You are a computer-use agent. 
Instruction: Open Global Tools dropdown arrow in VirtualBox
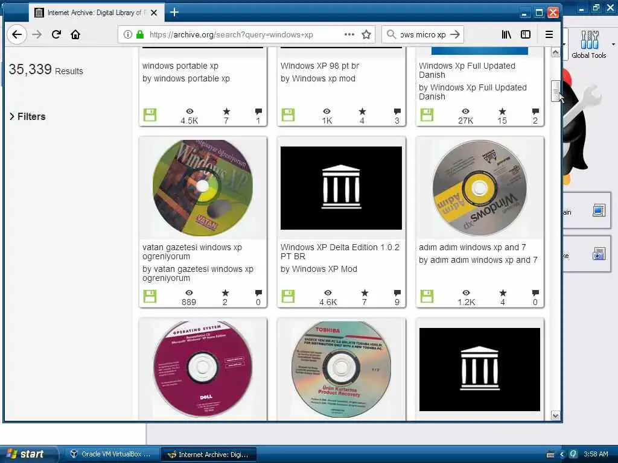[x=613, y=44]
